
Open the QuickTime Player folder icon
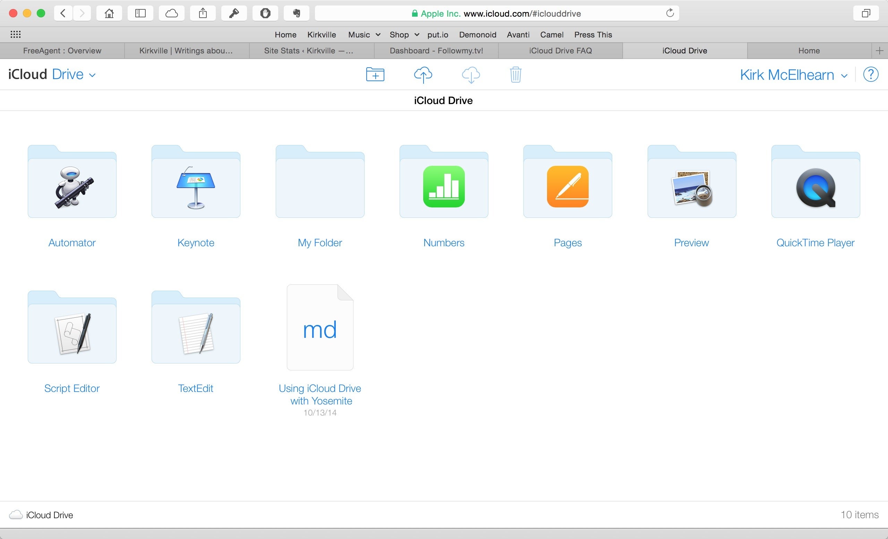pos(816,181)
